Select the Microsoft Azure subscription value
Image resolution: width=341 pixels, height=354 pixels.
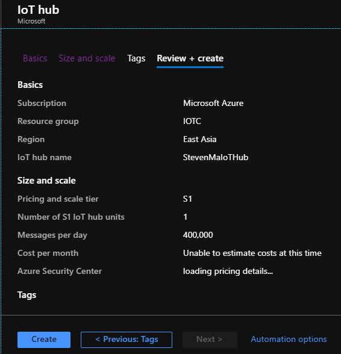coord(213,103)
